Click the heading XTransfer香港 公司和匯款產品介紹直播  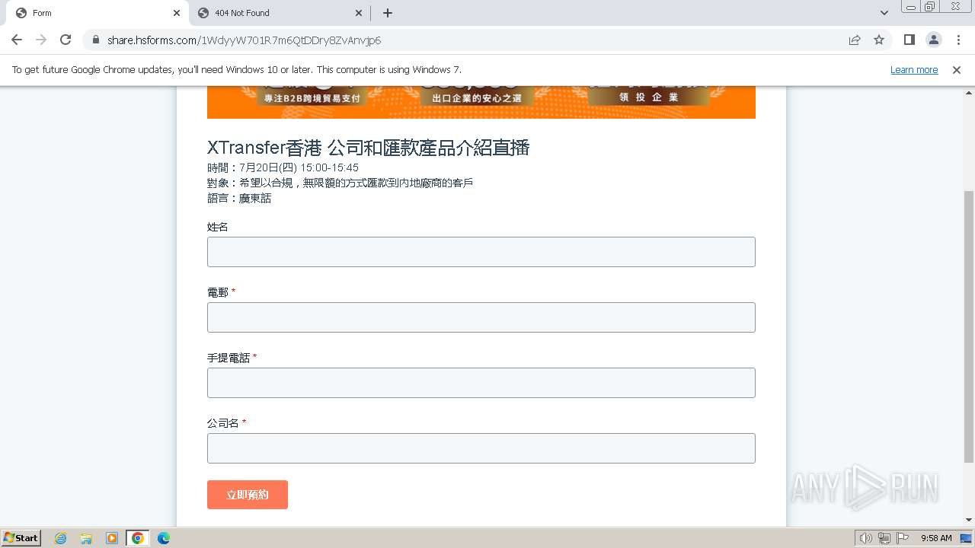point(368,148)
